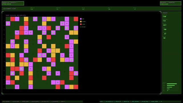Click the orange cell in grid's bottom row
Image resolution: width=183 pixels, height=103 pixels.
[71, 87]
